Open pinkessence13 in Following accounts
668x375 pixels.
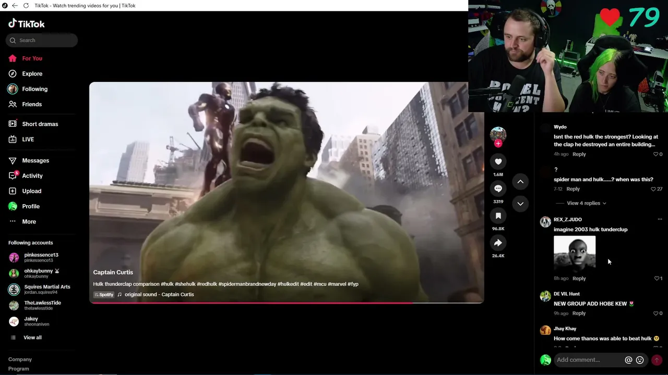pos(42,257)
